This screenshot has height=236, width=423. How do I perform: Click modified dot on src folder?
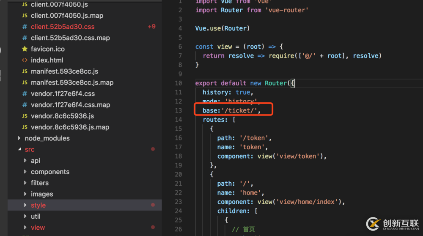pyautogui.click(x=153, y=149)
